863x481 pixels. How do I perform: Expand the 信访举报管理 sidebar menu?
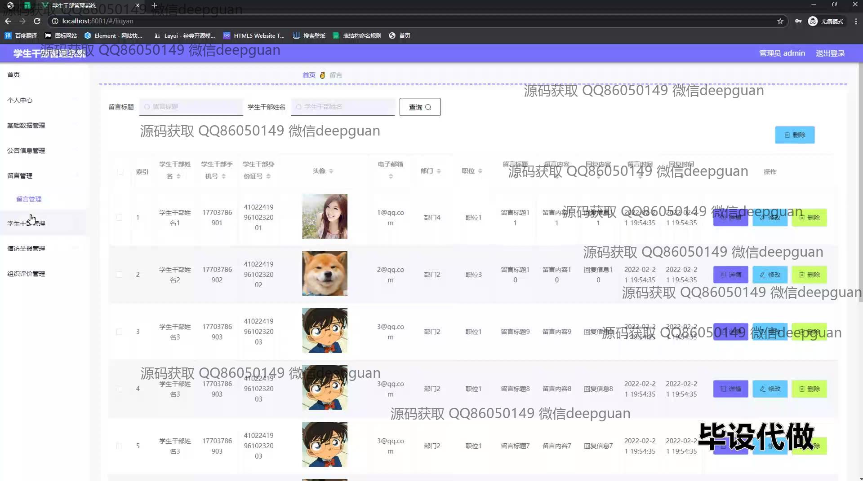[x=26, y=249]
